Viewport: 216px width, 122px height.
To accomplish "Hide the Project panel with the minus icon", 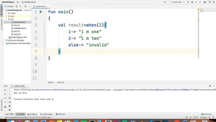I will [29, 6].
